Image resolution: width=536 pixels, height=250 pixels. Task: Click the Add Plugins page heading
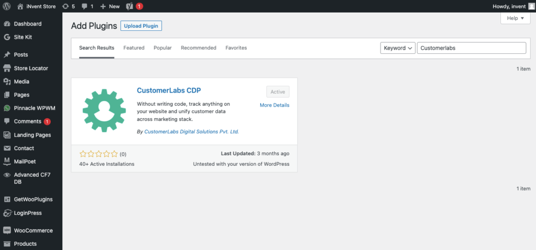pos(94,26)
